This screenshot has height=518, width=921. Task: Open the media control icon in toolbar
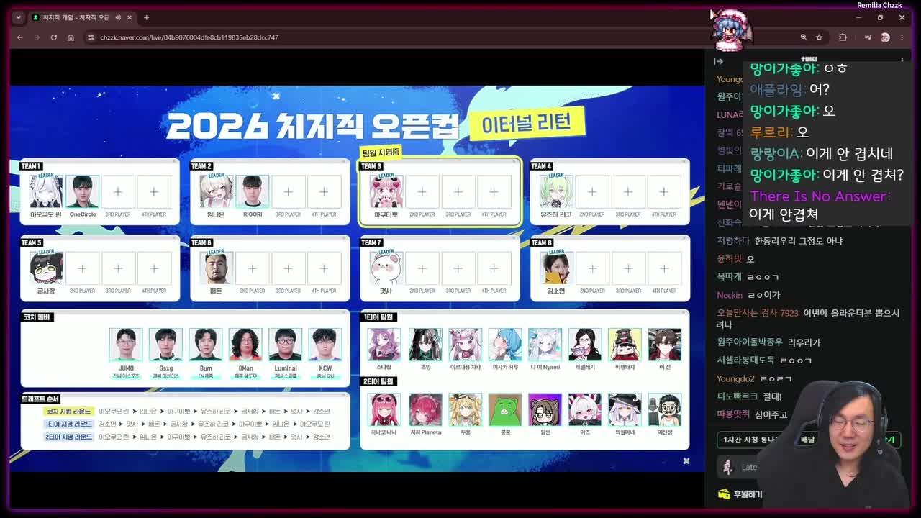click(x=868, y=37)
